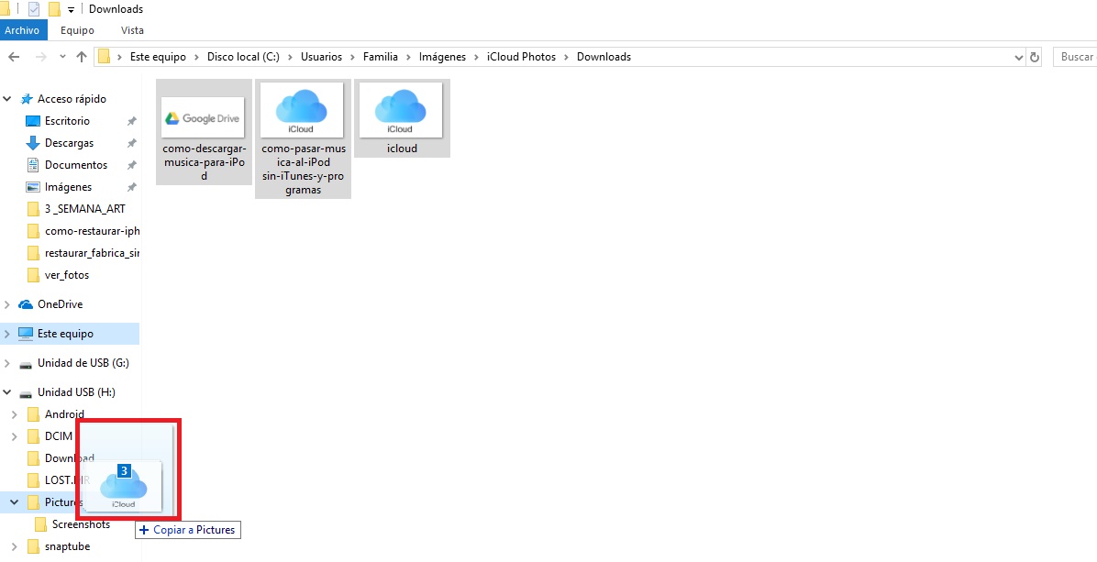Click the icloud file name label

402,149
